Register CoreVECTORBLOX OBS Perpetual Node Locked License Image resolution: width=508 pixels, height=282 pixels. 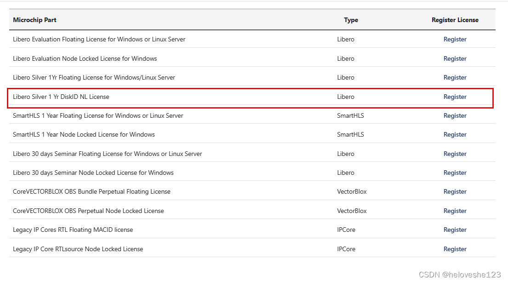(x=455, y=211)
